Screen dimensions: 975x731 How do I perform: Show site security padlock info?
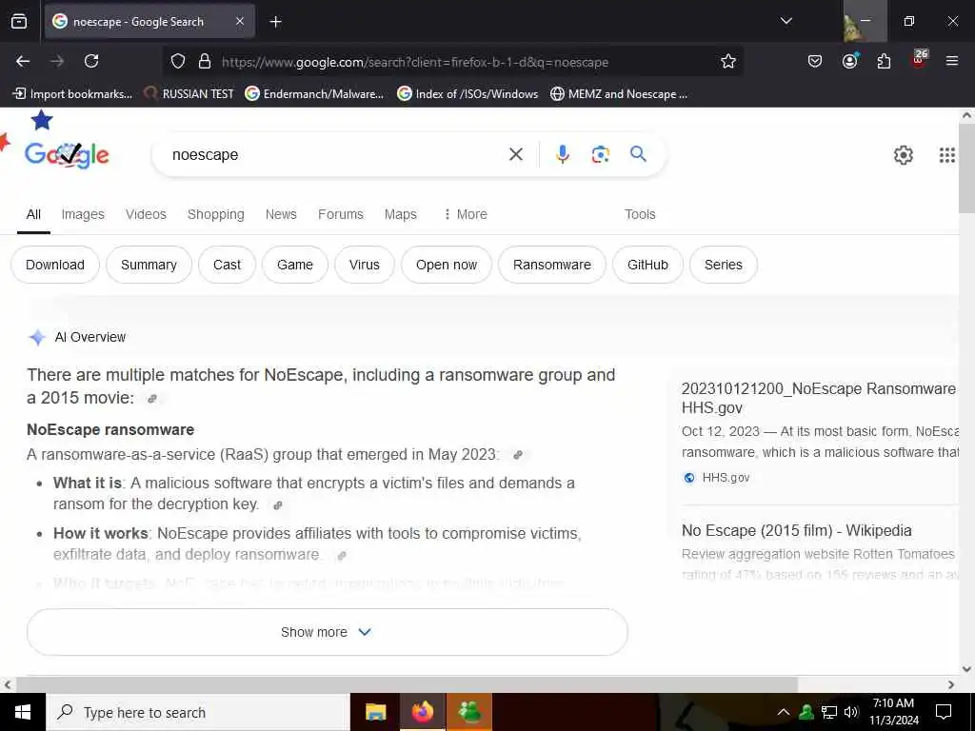204,62
